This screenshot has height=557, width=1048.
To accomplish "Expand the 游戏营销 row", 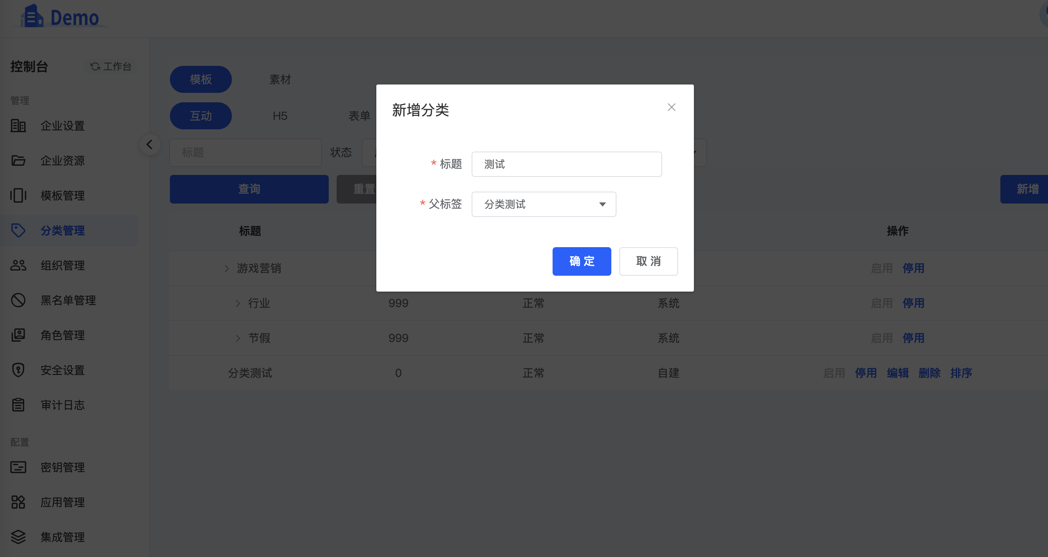I will tap(227, 268).
